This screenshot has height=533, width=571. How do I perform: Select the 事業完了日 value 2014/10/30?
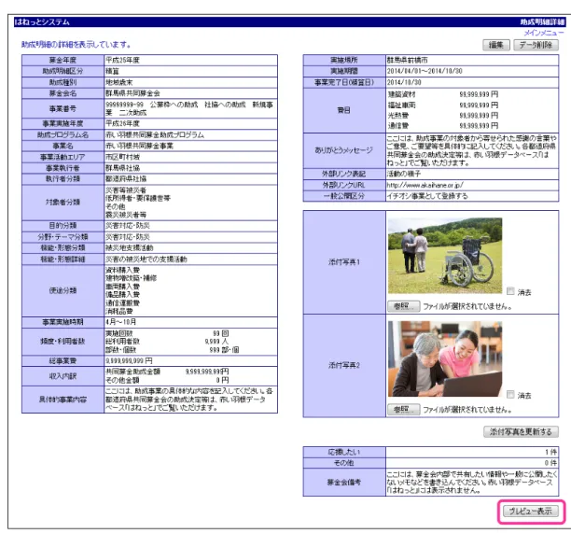pos(404,82)
